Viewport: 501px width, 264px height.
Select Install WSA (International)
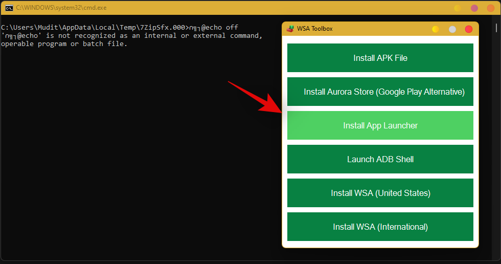[x=380, y=227]
